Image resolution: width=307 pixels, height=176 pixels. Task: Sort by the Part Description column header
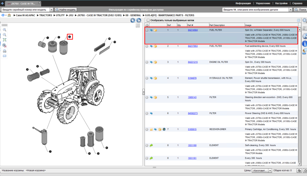point(227,25)
